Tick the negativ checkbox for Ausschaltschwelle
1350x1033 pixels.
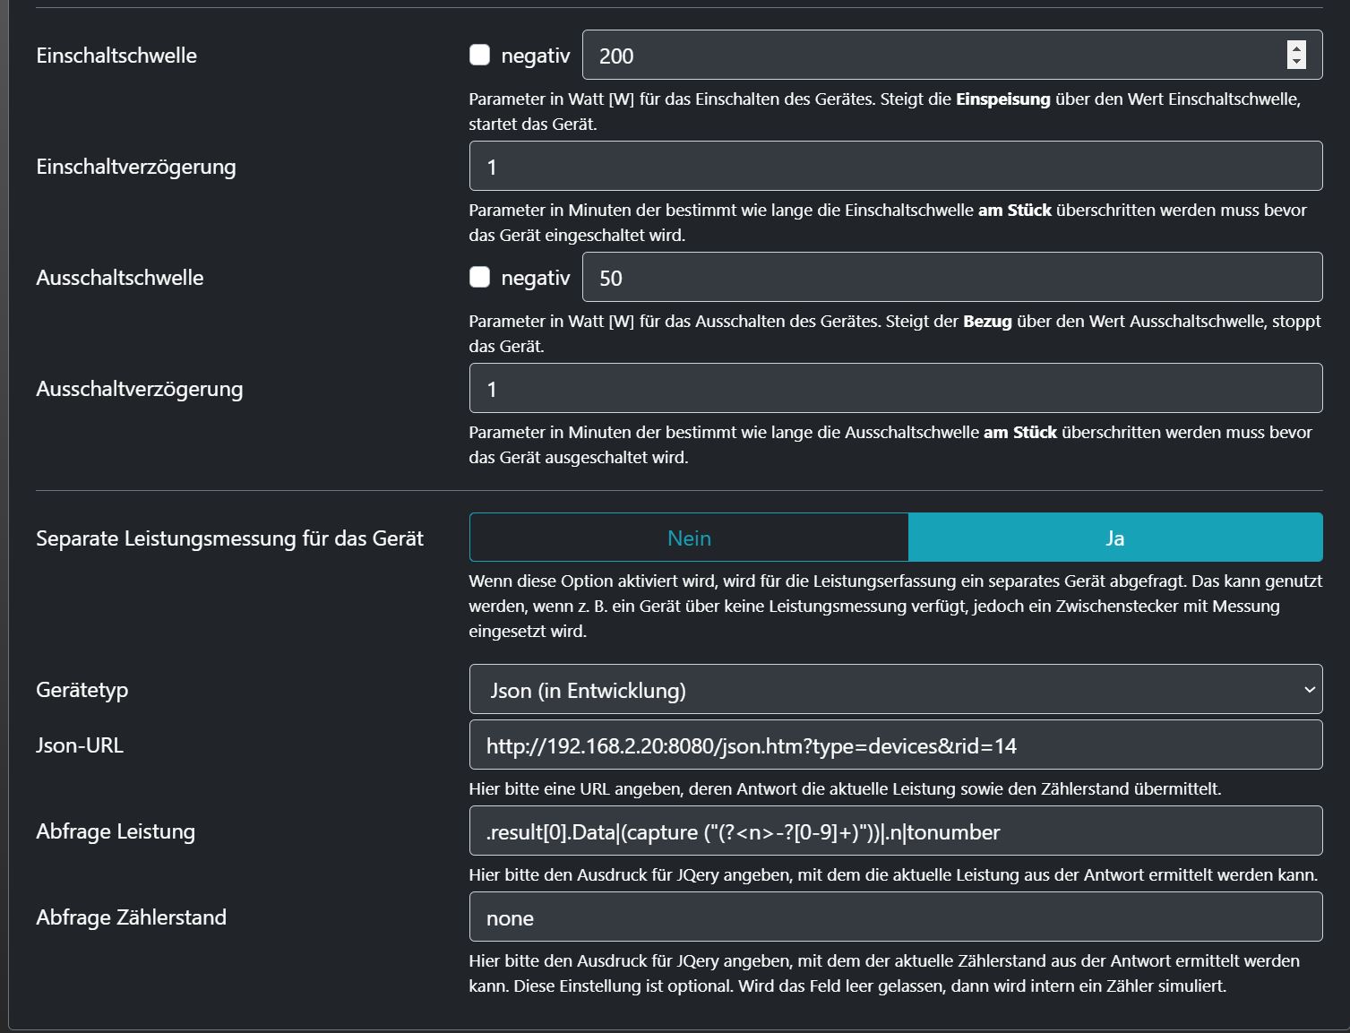[480, 278]
